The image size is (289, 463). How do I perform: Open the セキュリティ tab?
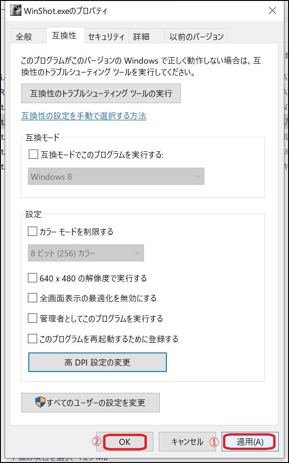[x=106, y=36]
